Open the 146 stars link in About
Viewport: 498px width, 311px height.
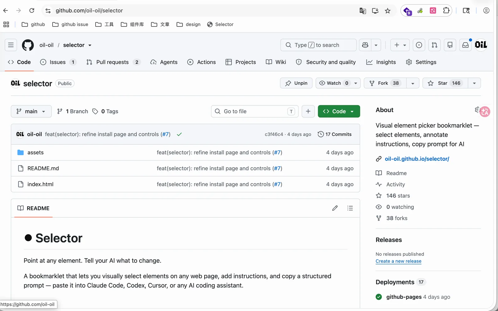point(398,196)
